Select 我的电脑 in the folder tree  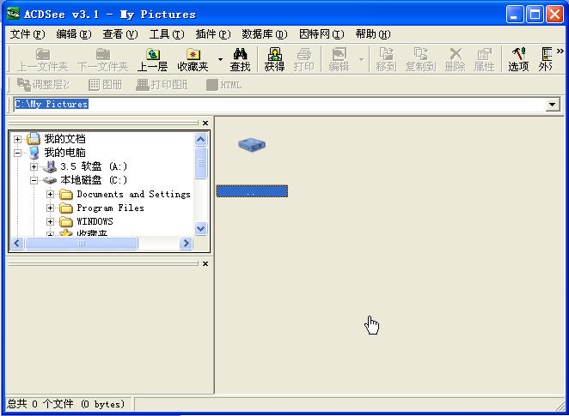(64, 153)
